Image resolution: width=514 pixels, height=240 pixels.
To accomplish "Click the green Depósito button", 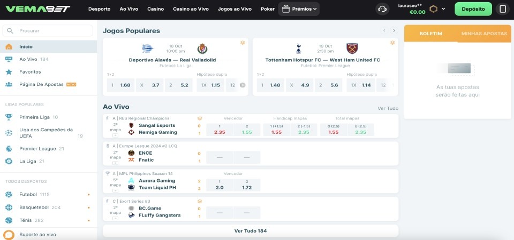I will tap(473, 9).
